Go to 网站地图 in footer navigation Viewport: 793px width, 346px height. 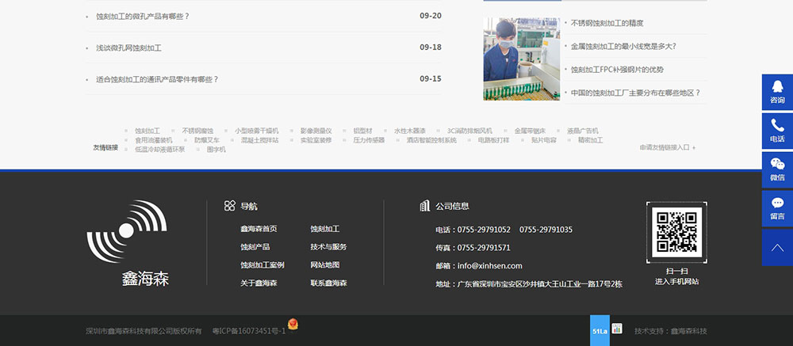(x=325, y=265)
